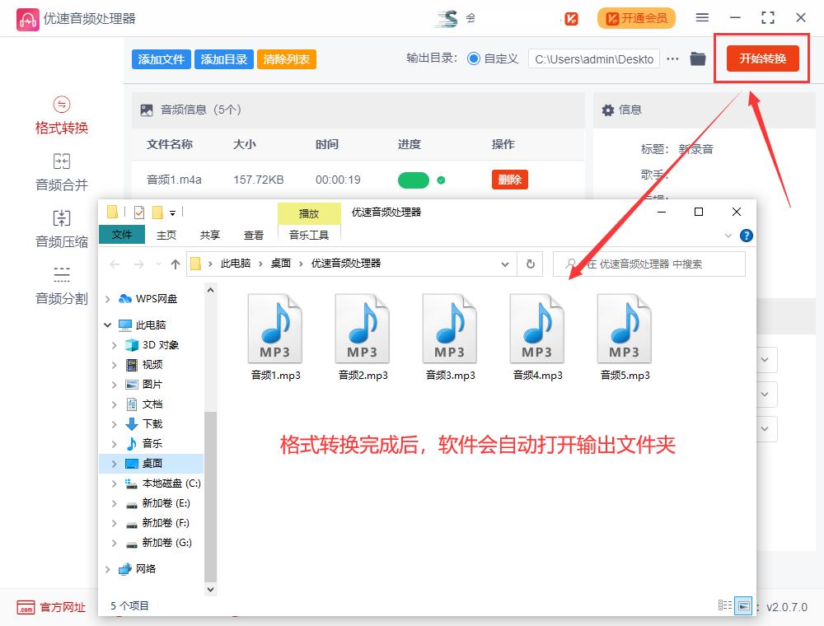Delete the 音频1.m4a row with 删除
The height and width of the screenshot is (626, 824).
point(510,180)
